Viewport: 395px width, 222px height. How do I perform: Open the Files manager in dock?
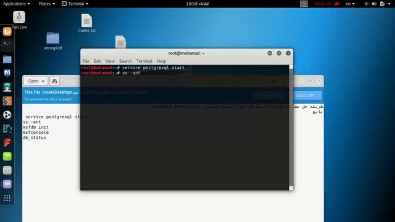click(7, 59)
